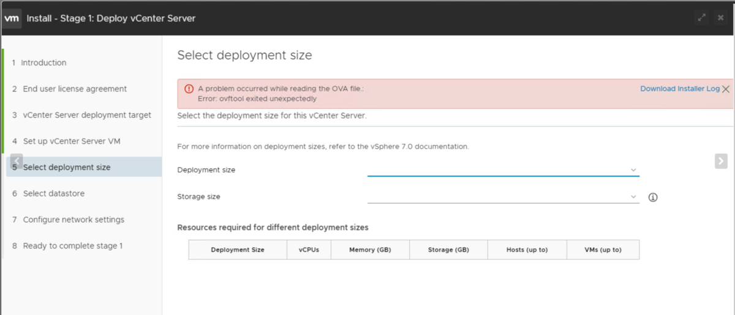Open the Storage size dropdown
Viewport: 735px width, 315px height.
tap(503, 196)
